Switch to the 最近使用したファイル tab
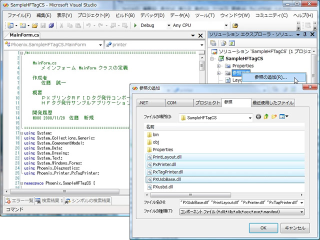Viewport: 320px width, 240px height. [273, 103]
